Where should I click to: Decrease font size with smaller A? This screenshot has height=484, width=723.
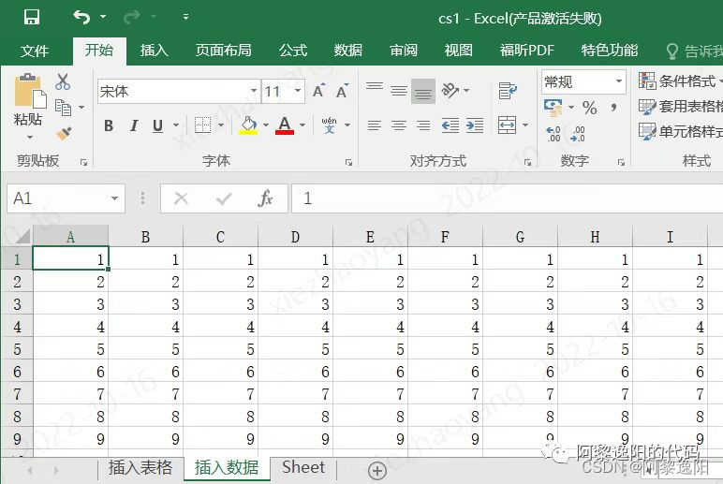tap(342, 91)
